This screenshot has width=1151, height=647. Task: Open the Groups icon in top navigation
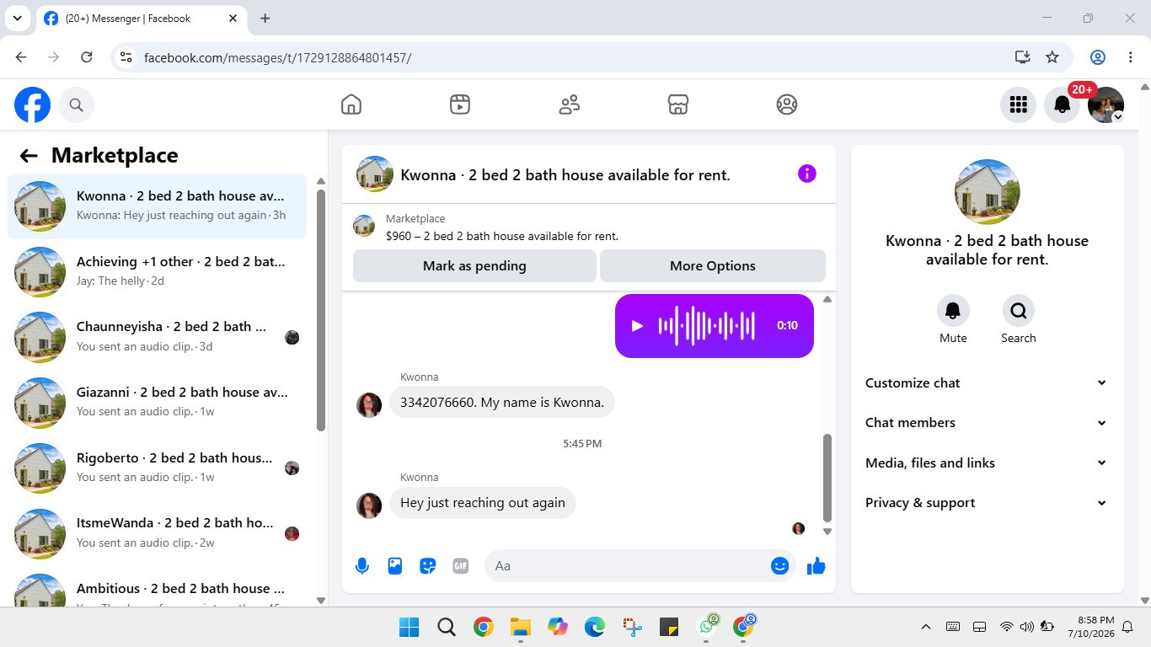click(x=787, y=104)
